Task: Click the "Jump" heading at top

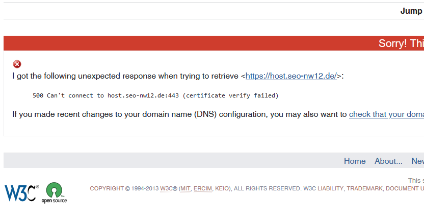Action: [411, 11]
